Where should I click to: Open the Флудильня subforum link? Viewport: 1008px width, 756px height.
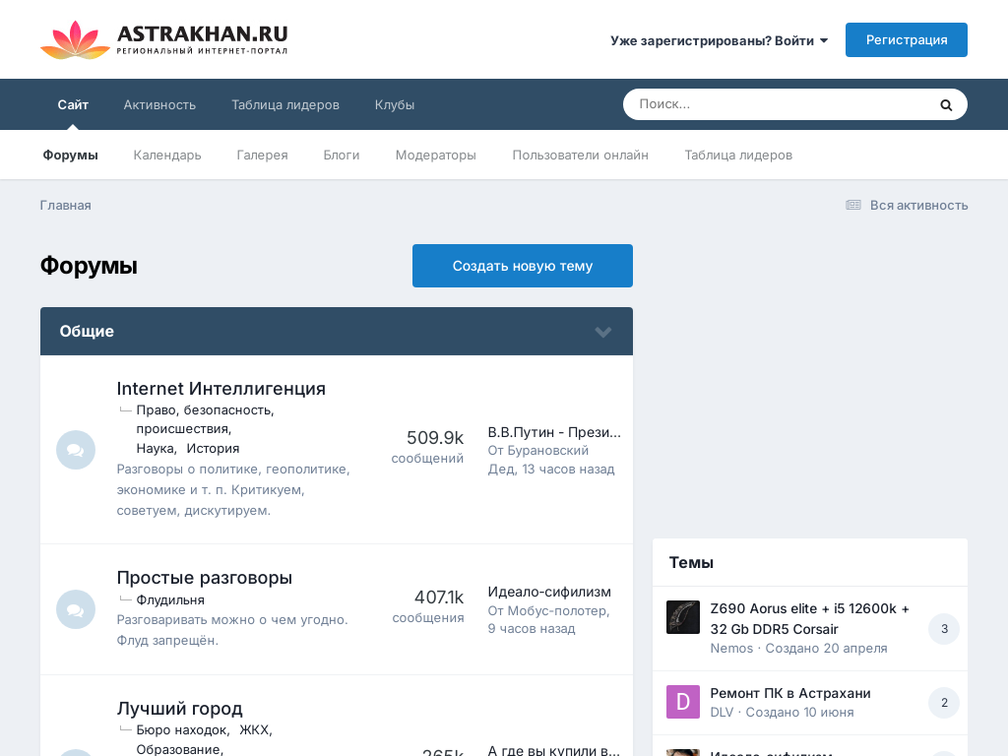click(x=170, y=599)
